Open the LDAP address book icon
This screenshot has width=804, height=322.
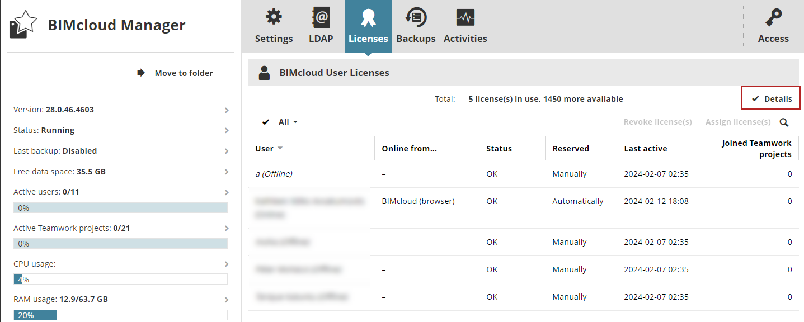(321, 17)
